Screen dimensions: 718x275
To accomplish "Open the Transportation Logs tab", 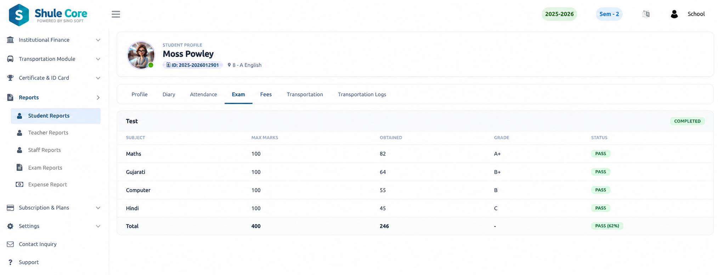I will coord(362,94).
